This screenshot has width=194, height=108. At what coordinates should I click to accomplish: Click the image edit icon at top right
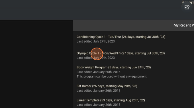pyautogui.click(x=187, y=7)
